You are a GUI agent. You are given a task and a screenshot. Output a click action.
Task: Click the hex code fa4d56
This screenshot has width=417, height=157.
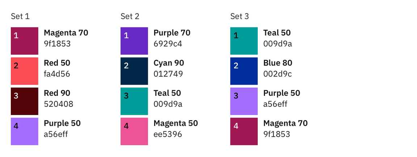(57, 74)
